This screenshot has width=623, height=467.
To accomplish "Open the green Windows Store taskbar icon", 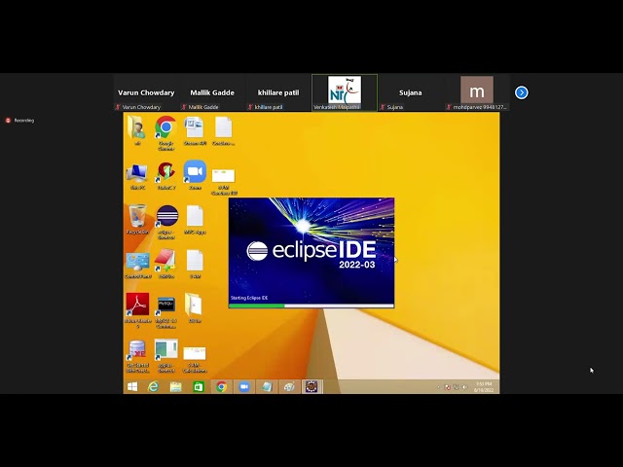I will tap(199, 386).
